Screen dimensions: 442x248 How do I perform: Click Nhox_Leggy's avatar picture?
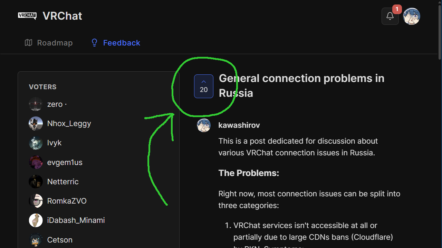[36, 123]
